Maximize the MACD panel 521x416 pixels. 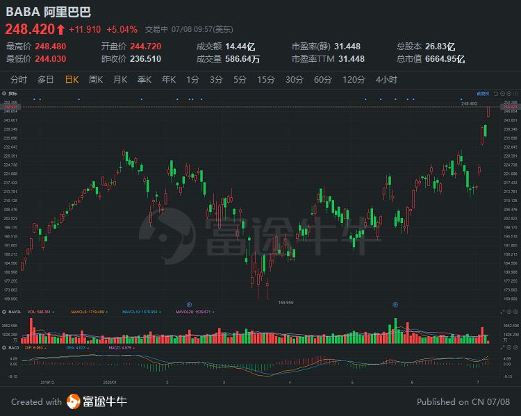point(502,347)
